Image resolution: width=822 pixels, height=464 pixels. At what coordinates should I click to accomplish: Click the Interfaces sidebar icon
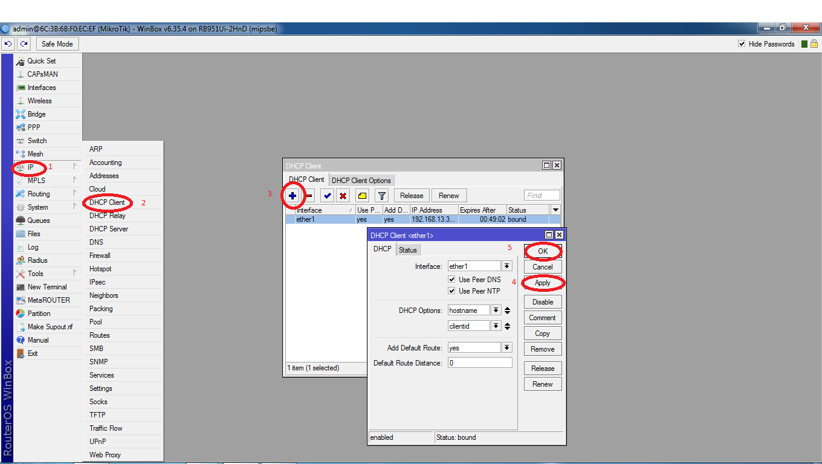point(21,88)
